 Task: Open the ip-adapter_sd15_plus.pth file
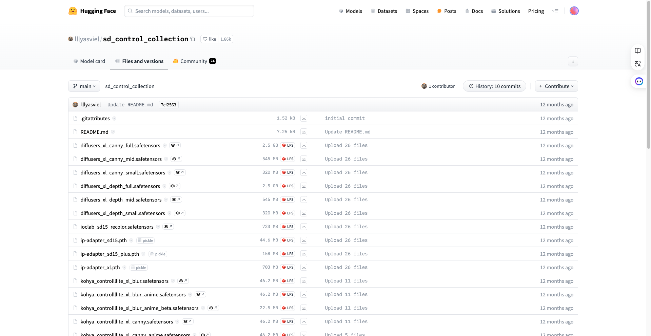[x=110, y=254]
